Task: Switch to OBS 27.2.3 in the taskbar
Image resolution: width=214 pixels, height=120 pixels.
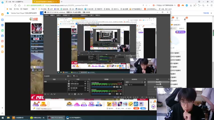Action: (56, 118)
